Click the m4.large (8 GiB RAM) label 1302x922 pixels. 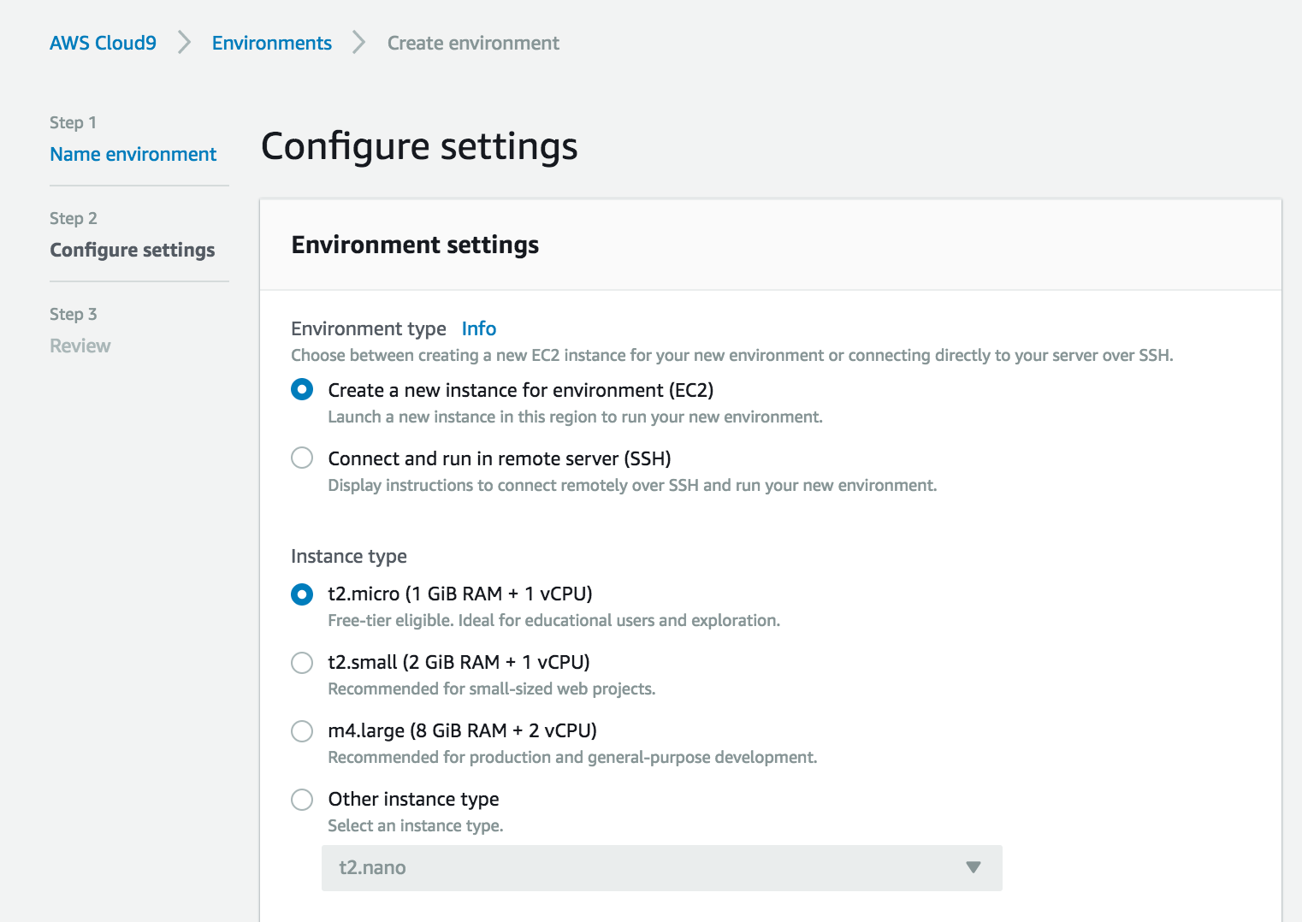[462, 730]
